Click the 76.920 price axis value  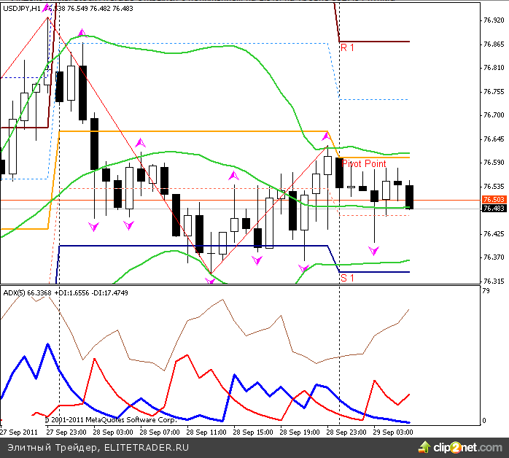click(x=494, y=20)
